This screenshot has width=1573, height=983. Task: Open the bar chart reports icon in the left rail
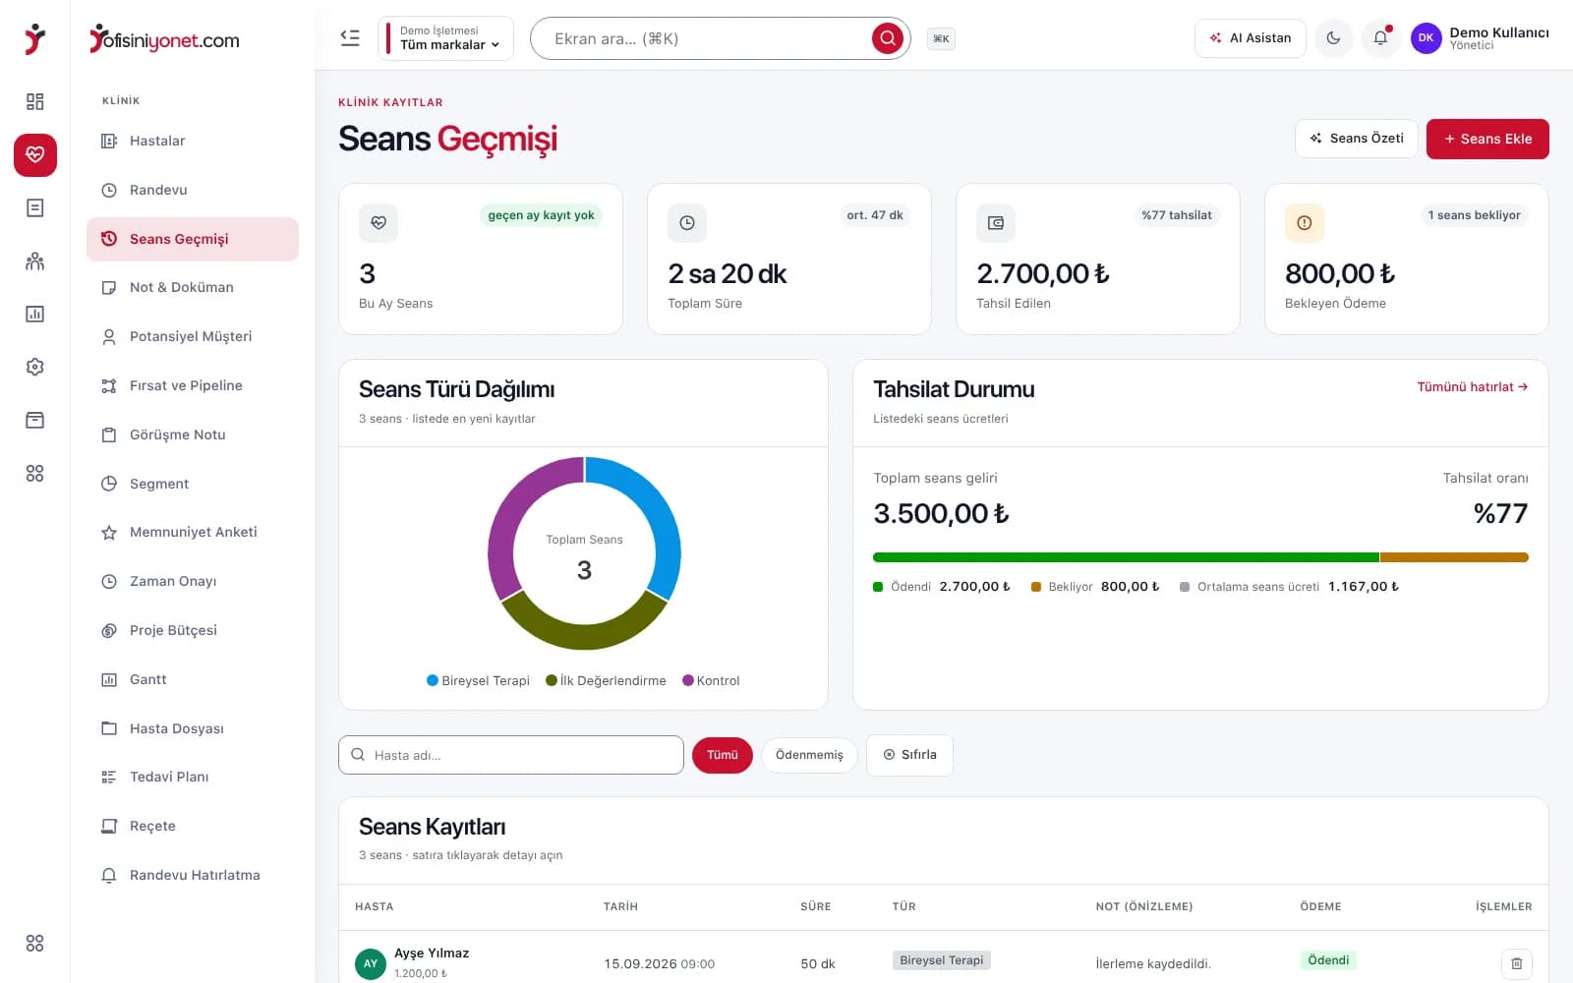point(35,314)
